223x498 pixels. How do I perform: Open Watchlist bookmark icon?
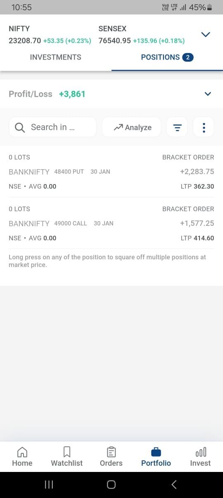pyautogui.click(x=67, y=452)
